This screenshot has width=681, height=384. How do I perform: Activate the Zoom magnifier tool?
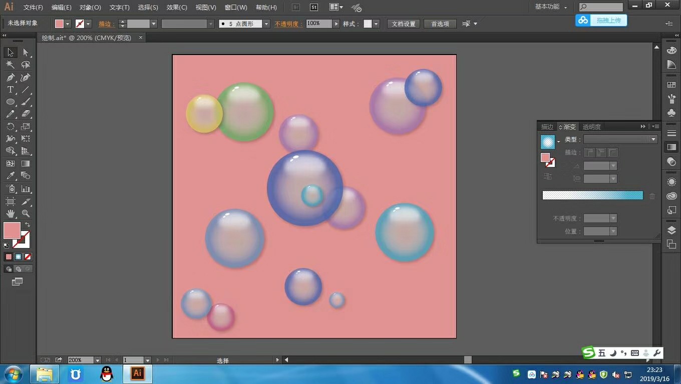(26, 213)
